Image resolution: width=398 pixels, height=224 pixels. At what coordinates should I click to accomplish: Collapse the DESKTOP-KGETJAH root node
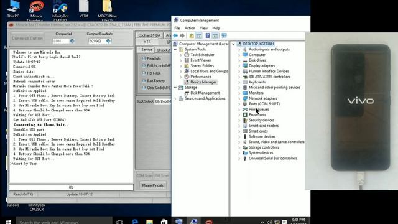coord(233,44)
